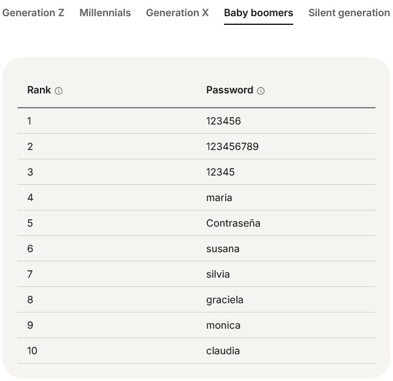Image resolution: width=393 pixels, height=381 pixels.
Task: Click the Rank column header label
Action: 39,90
